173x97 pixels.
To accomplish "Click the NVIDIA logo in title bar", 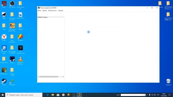I will coord(39,8).
